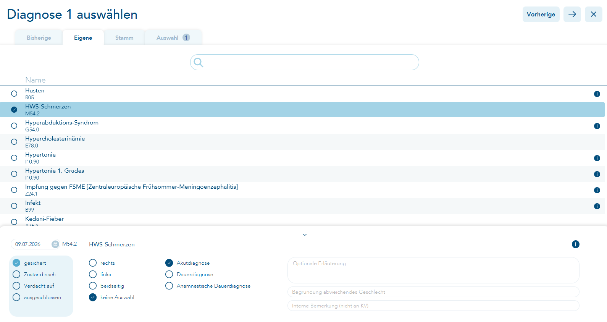The width and height of the screenshot is (607, 322).
Task: Open info for FSME Impfung row
Action: pos(597,190)
